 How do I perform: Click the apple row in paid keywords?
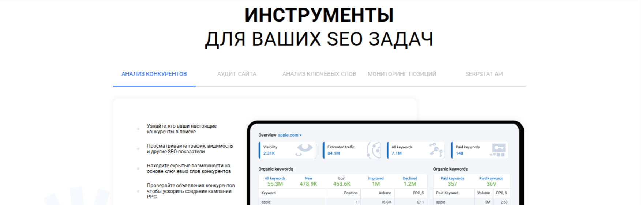tap(472, 202)
